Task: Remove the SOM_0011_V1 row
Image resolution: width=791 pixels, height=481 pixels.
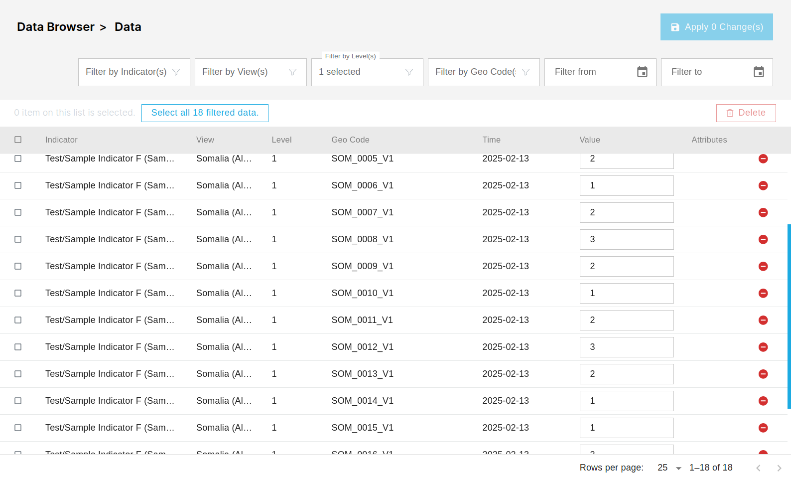Action: pos(763,320)
